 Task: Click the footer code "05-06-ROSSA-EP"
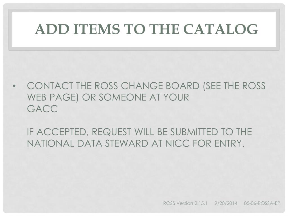[262, 203]
